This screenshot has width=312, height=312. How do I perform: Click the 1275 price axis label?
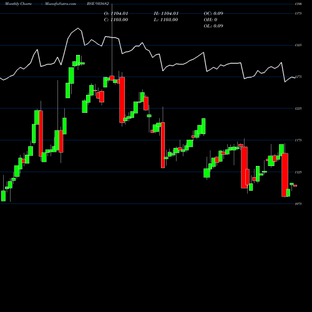pyautogui.click(x=298, y=77)
